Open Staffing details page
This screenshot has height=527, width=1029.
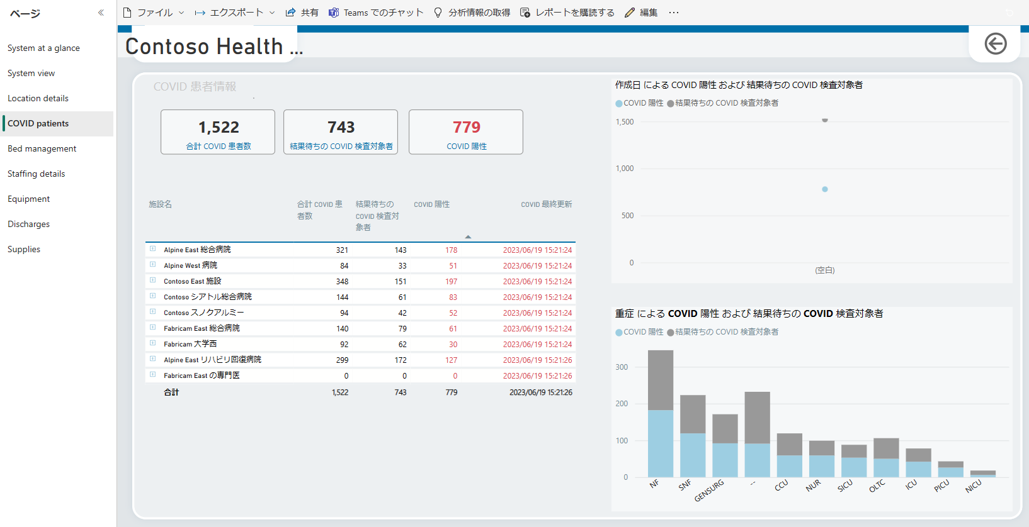[x=57, y=174]
